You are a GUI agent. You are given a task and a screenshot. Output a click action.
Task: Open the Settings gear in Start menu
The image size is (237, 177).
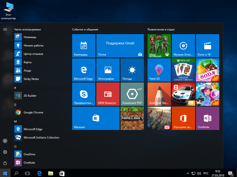click(5, 152)
